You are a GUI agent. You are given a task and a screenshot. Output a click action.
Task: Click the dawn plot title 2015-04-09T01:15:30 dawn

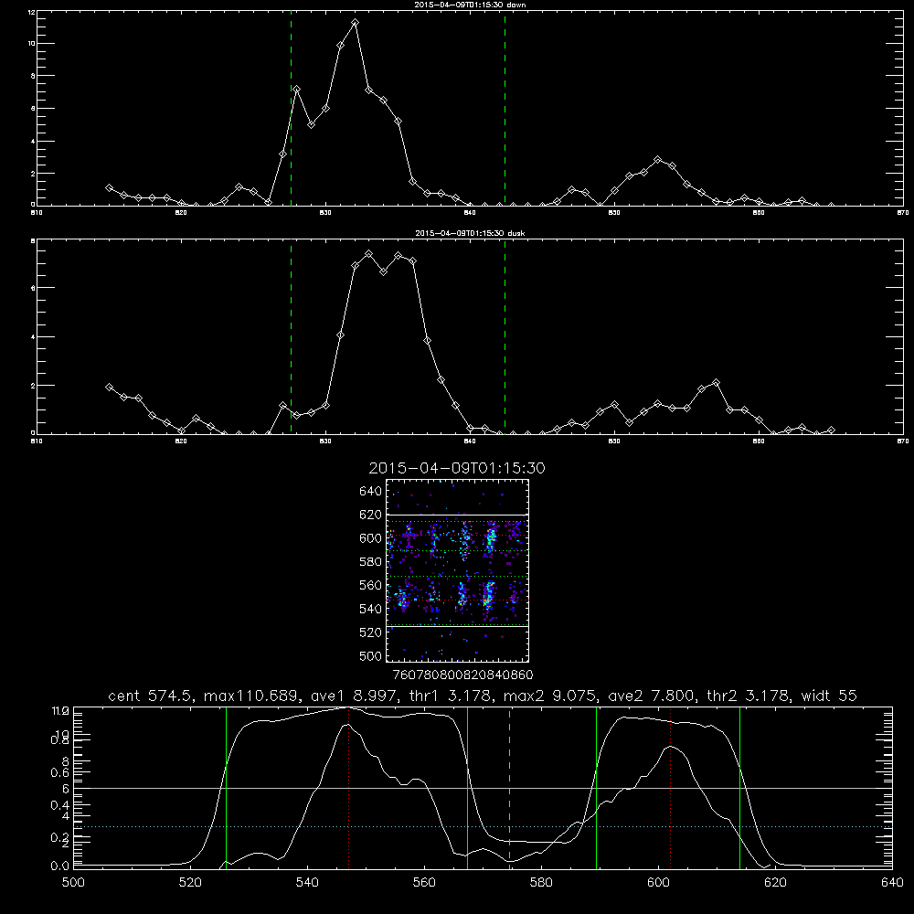[470, 4]
